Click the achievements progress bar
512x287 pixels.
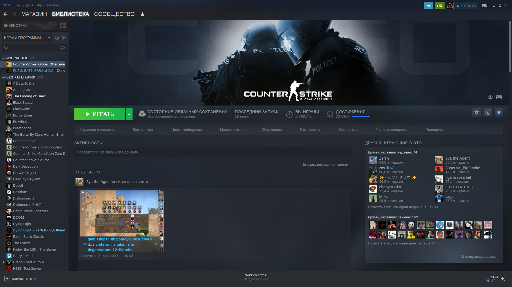[x=363, y=117]
